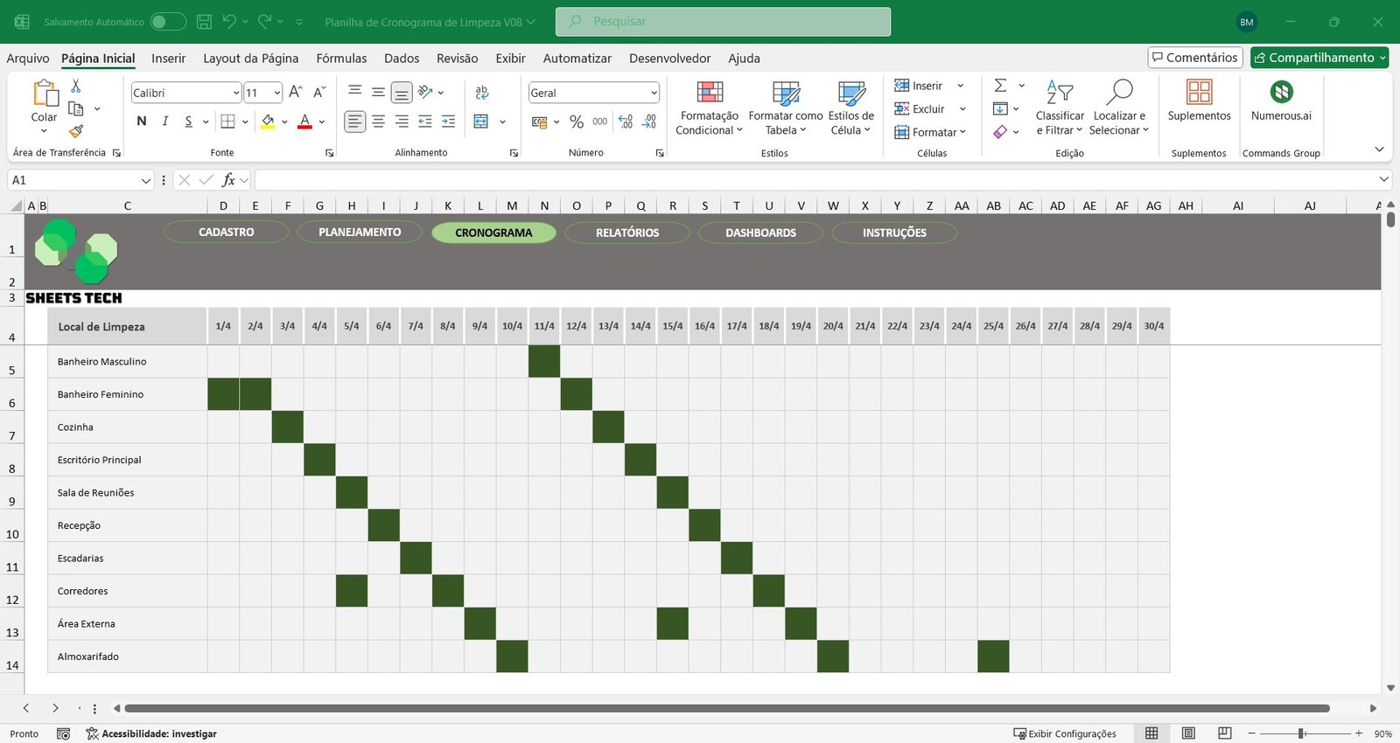Expand Estilos de Célula gallery
This screenshot has height=743, width=1400.
[x=850, y=108]
